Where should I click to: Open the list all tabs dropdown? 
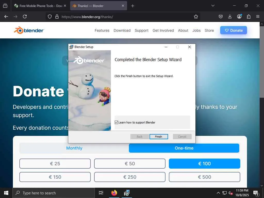point(213,6)
